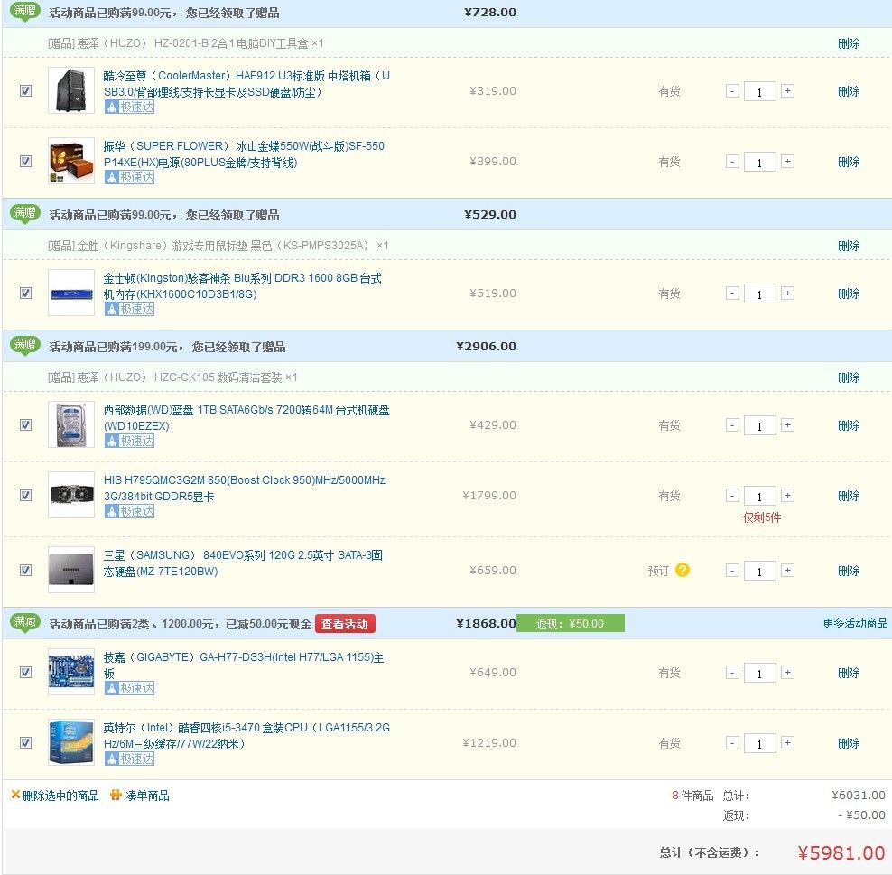The width and height of the screenshot is (892, 875).
Task: Decrease quantity of Kingston DDR3 memory
Action: tap(733, 293)
